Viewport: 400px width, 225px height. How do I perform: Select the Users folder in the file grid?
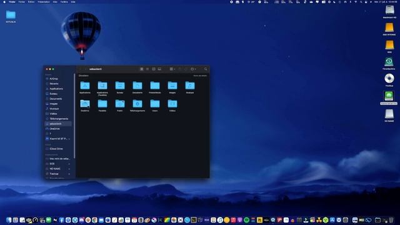155,106
